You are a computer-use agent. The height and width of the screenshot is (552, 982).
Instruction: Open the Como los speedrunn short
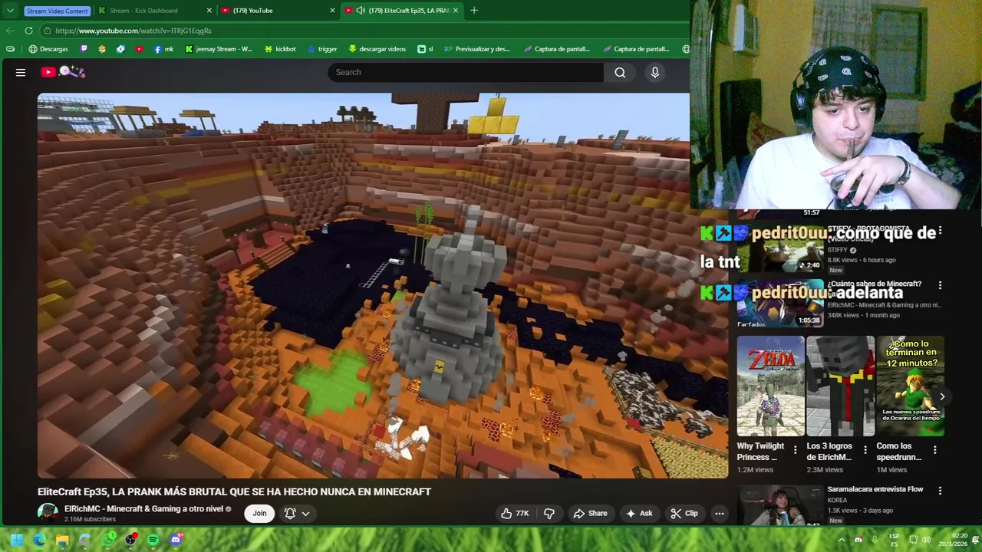point(910,386)
